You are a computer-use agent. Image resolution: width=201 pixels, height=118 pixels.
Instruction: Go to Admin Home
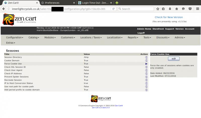coord(144,29)
